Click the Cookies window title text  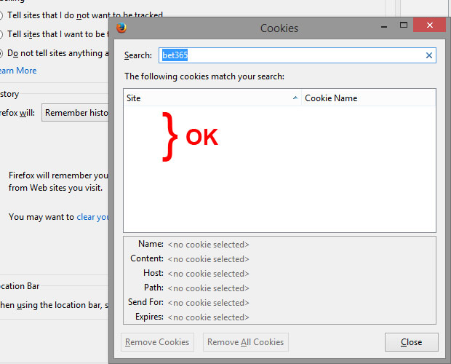(x=279, y=28)
